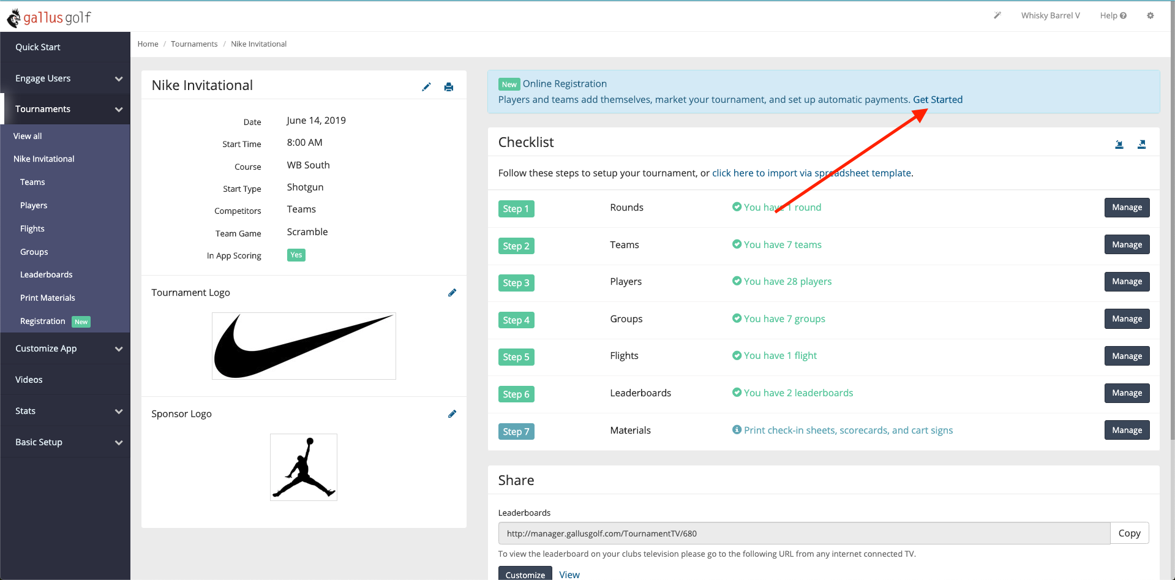
Task: Copy the leaderboard URL
Action: coord(1129,533)
